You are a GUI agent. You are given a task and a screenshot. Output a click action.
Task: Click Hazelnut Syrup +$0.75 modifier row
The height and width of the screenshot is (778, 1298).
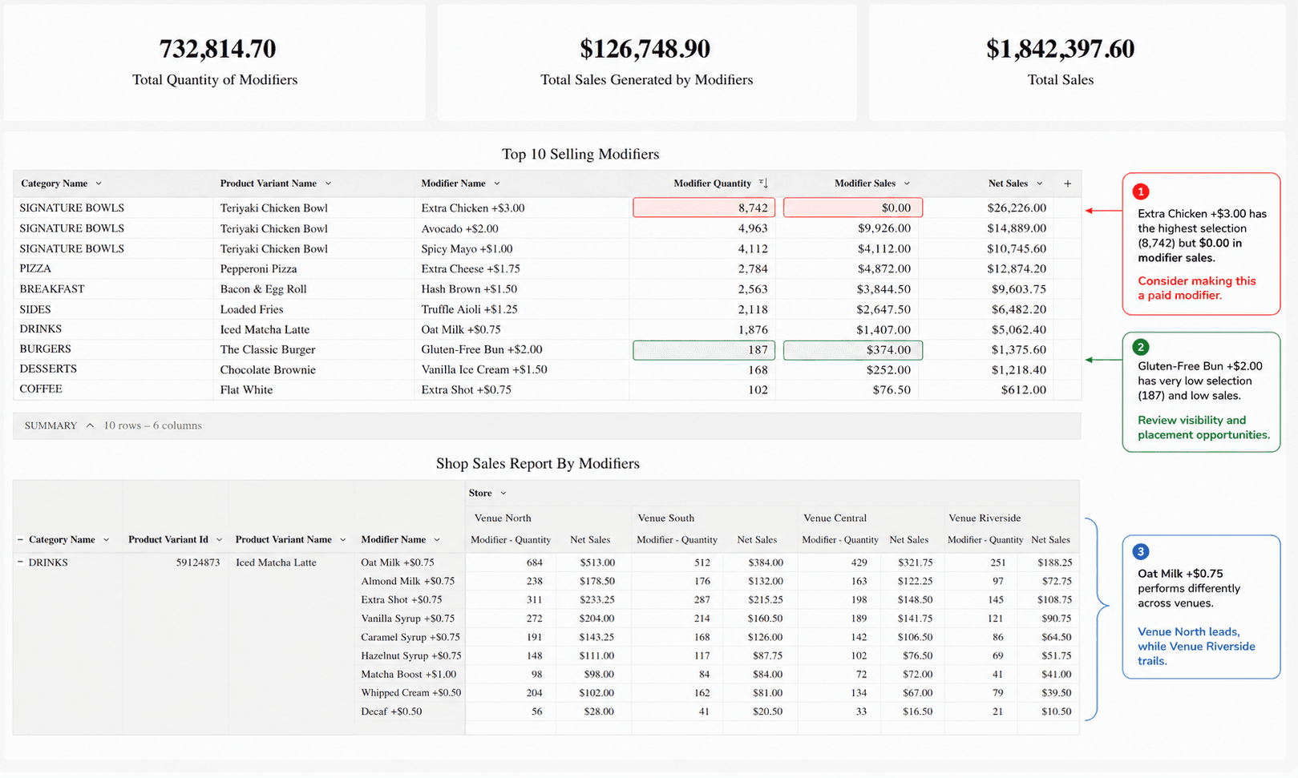410,655
